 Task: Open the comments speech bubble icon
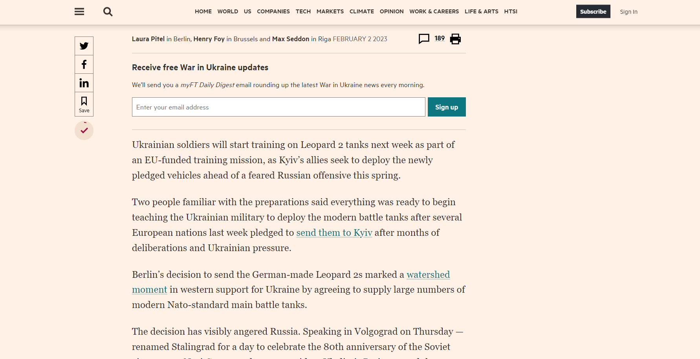(424, 39)
